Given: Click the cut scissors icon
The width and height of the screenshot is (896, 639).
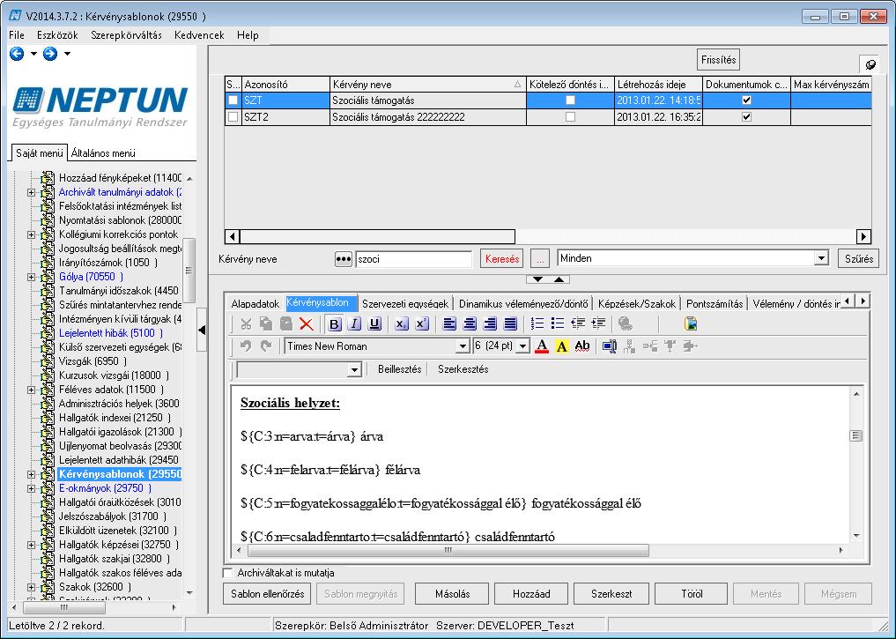Looking at the screenshot, I should [x=247, y=324].
